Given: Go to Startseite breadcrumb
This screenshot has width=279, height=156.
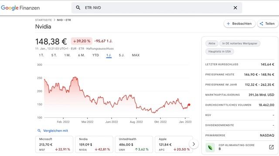Looking at the screenshot, I should point(44,20).
